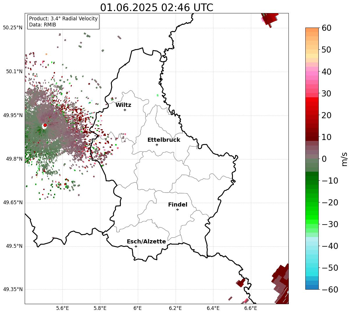351x314 pixels.
Task: Click the Findel city label
Action: tap(178, 205)
